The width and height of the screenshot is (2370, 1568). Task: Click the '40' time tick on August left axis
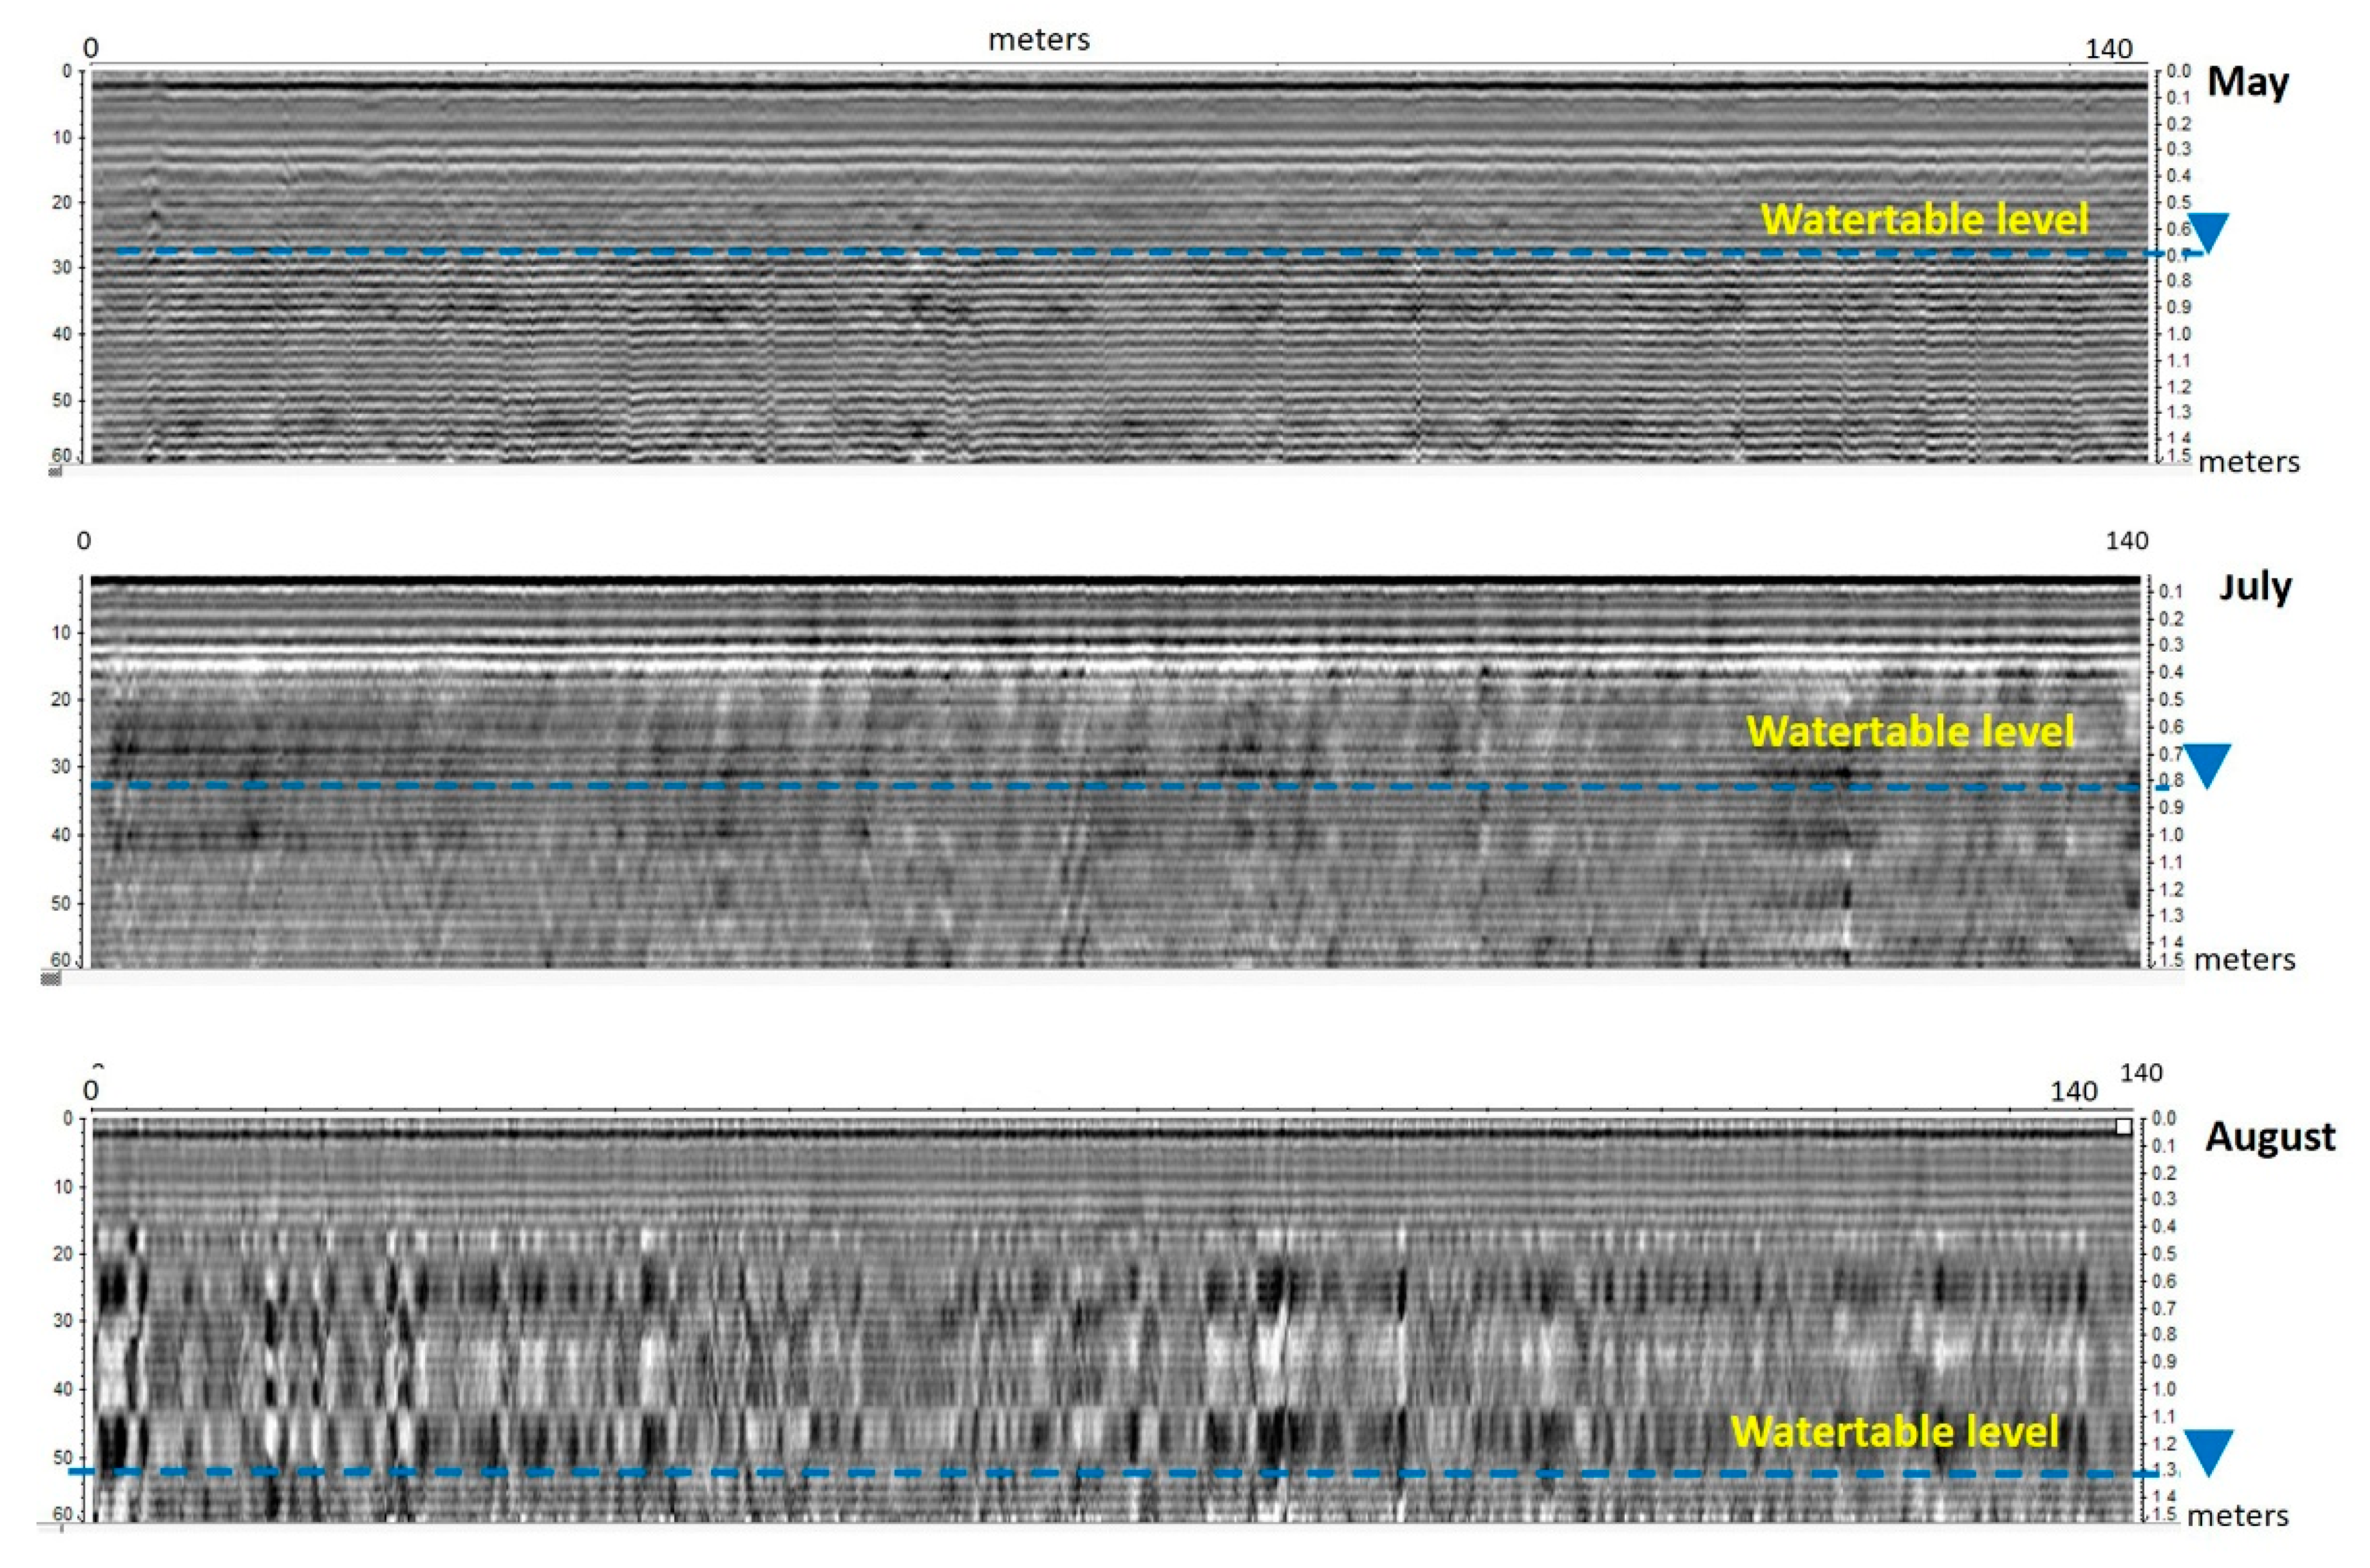click(x=62, y=1389)
